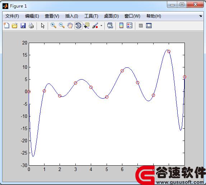Click the dock figure arrow at menu bar

click(x=201, y=16)
